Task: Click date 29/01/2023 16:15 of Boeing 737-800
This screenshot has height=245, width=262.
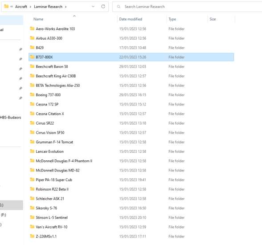Action: 133,95
